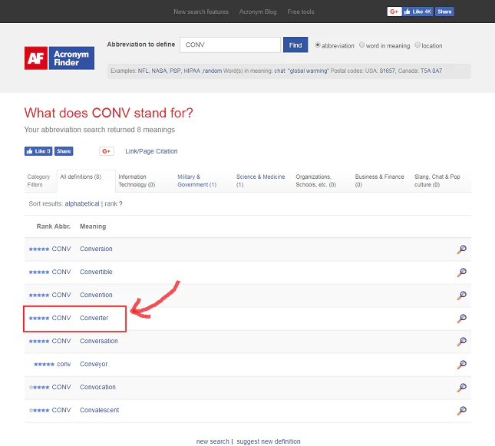Open magnifier icon for Conveyor row

click(x=461, y=365)
